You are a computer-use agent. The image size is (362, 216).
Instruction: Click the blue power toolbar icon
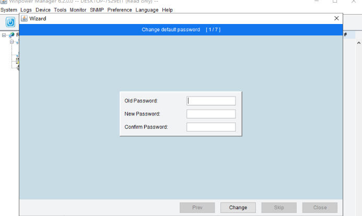pos(10,22)
